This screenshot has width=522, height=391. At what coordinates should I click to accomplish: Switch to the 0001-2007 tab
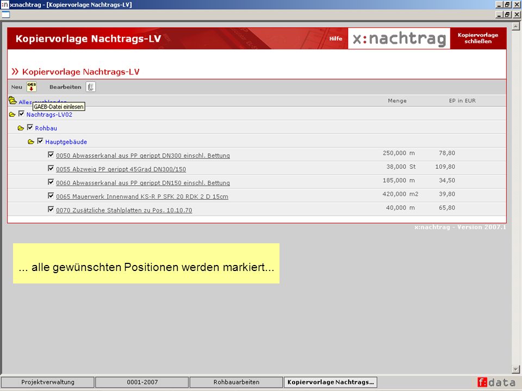coord(142,382)
